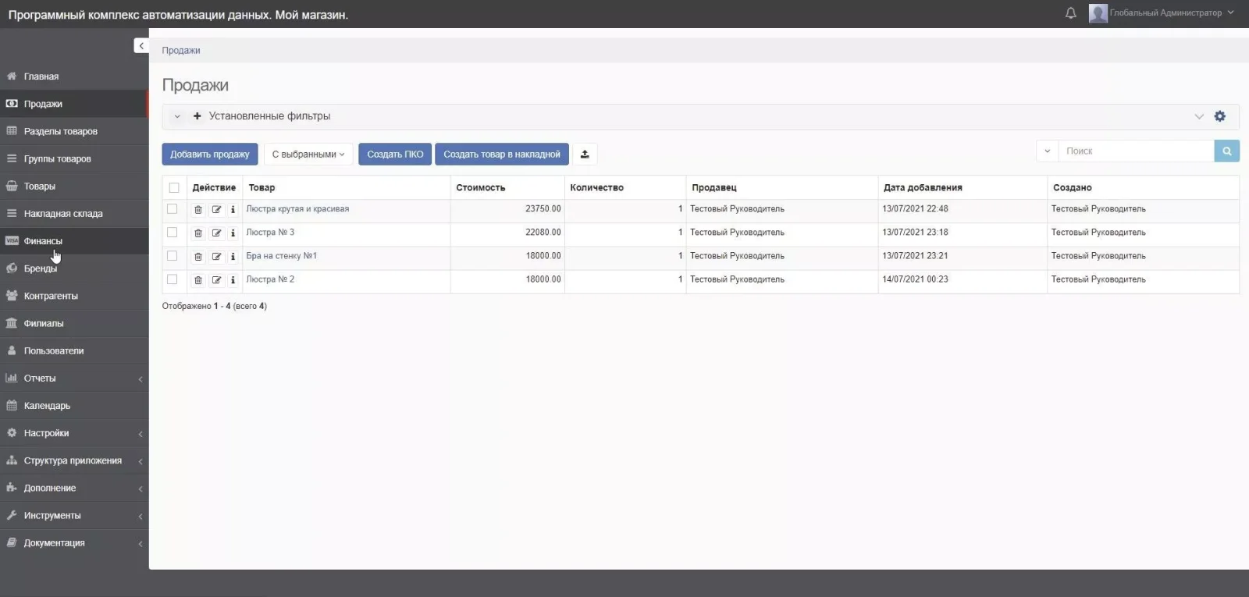1249x597 pixels.
Task: Click the 'Добавить продажу' button
Action: [x=209, y=155]
